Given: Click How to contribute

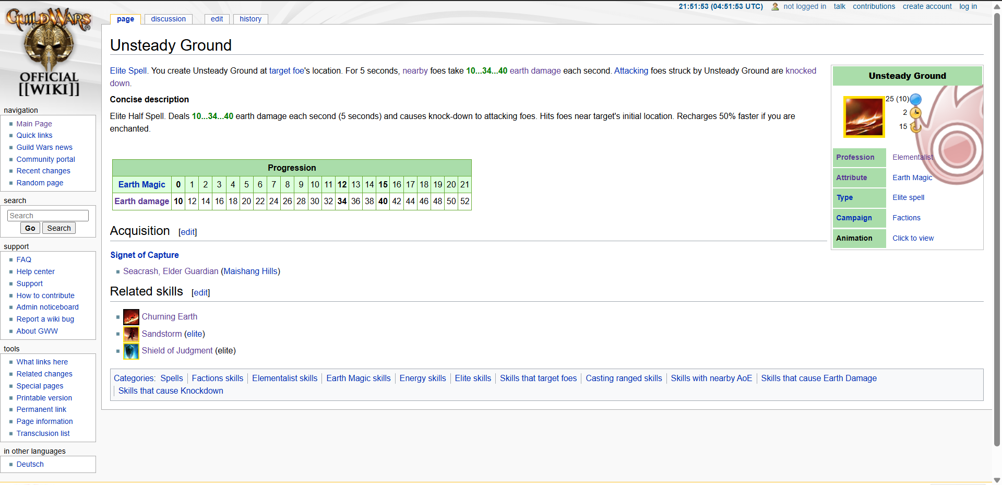Looking at the screenshot, I should 45,295.
